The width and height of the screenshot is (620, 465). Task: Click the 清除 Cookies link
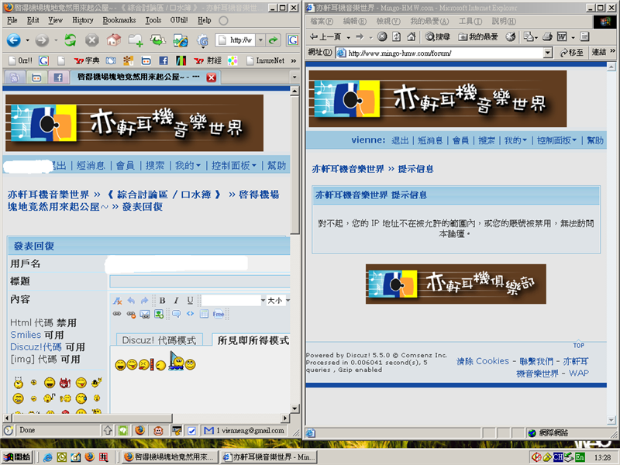pyautogui.click(x=483, y=361)
